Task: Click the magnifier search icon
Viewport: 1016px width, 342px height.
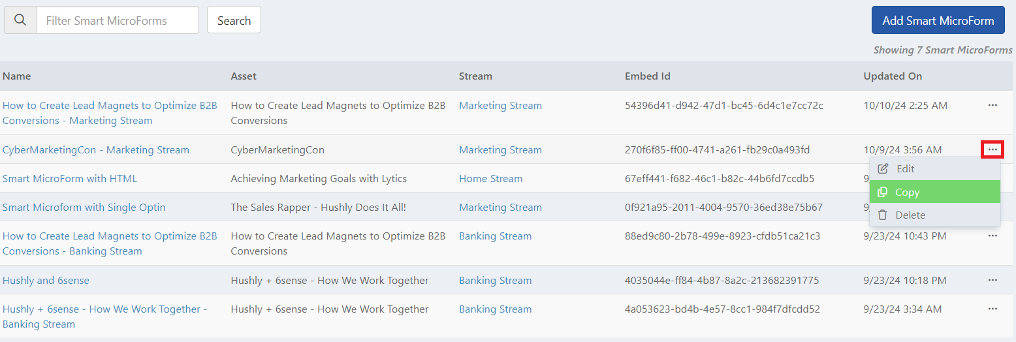Action: coord(20,20)
